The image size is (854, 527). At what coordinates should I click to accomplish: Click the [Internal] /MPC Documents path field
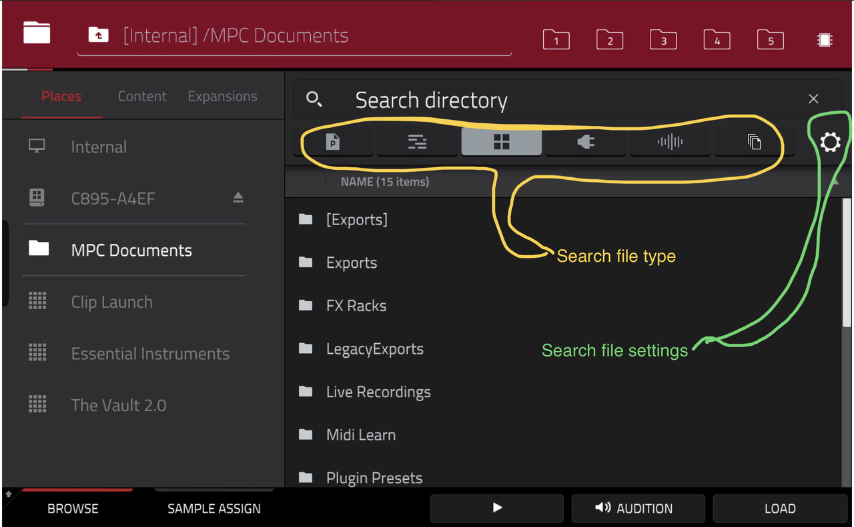click(295, 37)
